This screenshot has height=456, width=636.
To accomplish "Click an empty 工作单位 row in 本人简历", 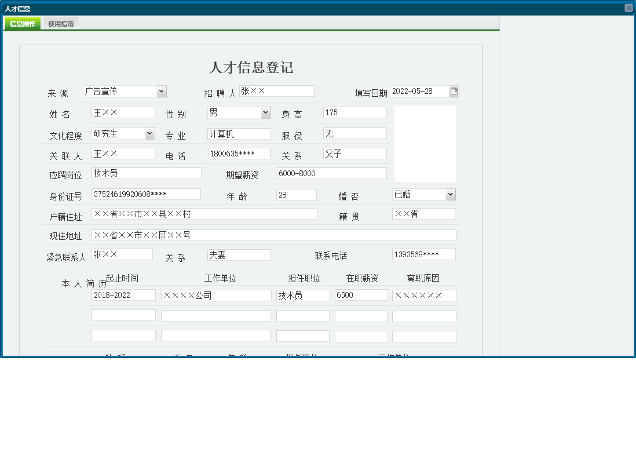I will point(215,316).
